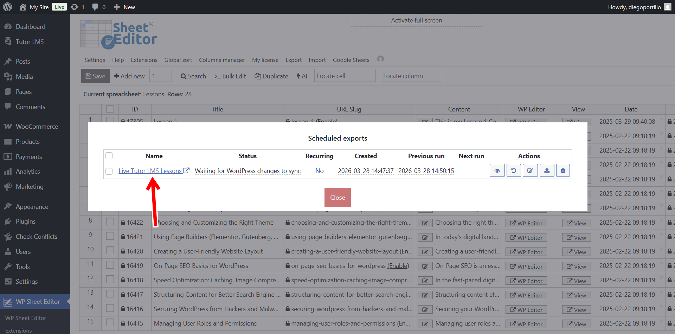Select the re-run export icon
675x334 pixels.
click(x=514, y=170)
